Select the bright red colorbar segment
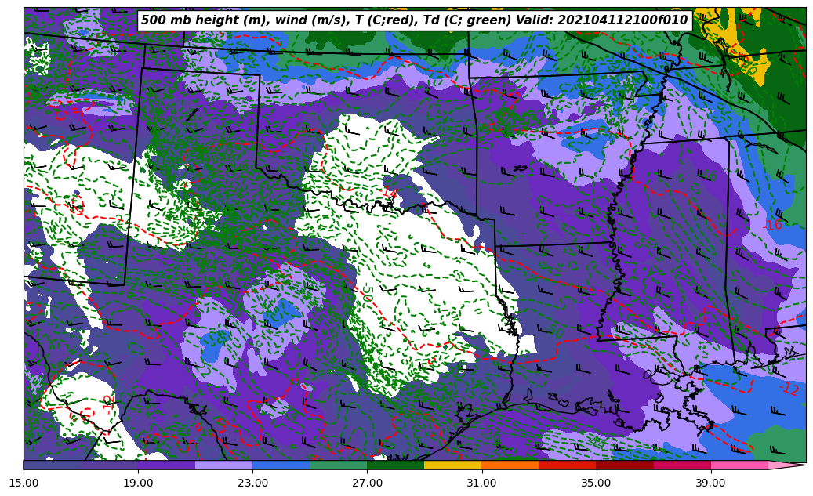The image size is (813, 496). tap(567, 465)
